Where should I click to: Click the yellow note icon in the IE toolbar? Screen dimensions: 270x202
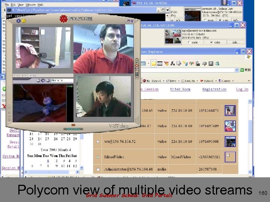coord(153,64)
